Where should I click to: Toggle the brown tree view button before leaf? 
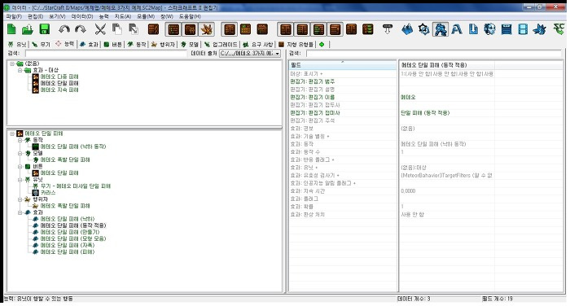pos(190,29)
